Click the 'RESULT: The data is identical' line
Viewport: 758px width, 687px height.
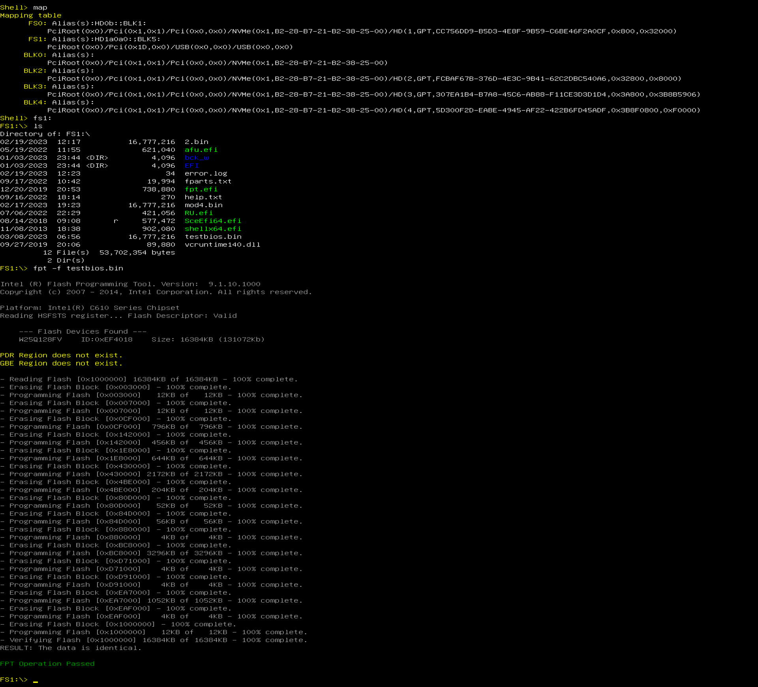70,648
